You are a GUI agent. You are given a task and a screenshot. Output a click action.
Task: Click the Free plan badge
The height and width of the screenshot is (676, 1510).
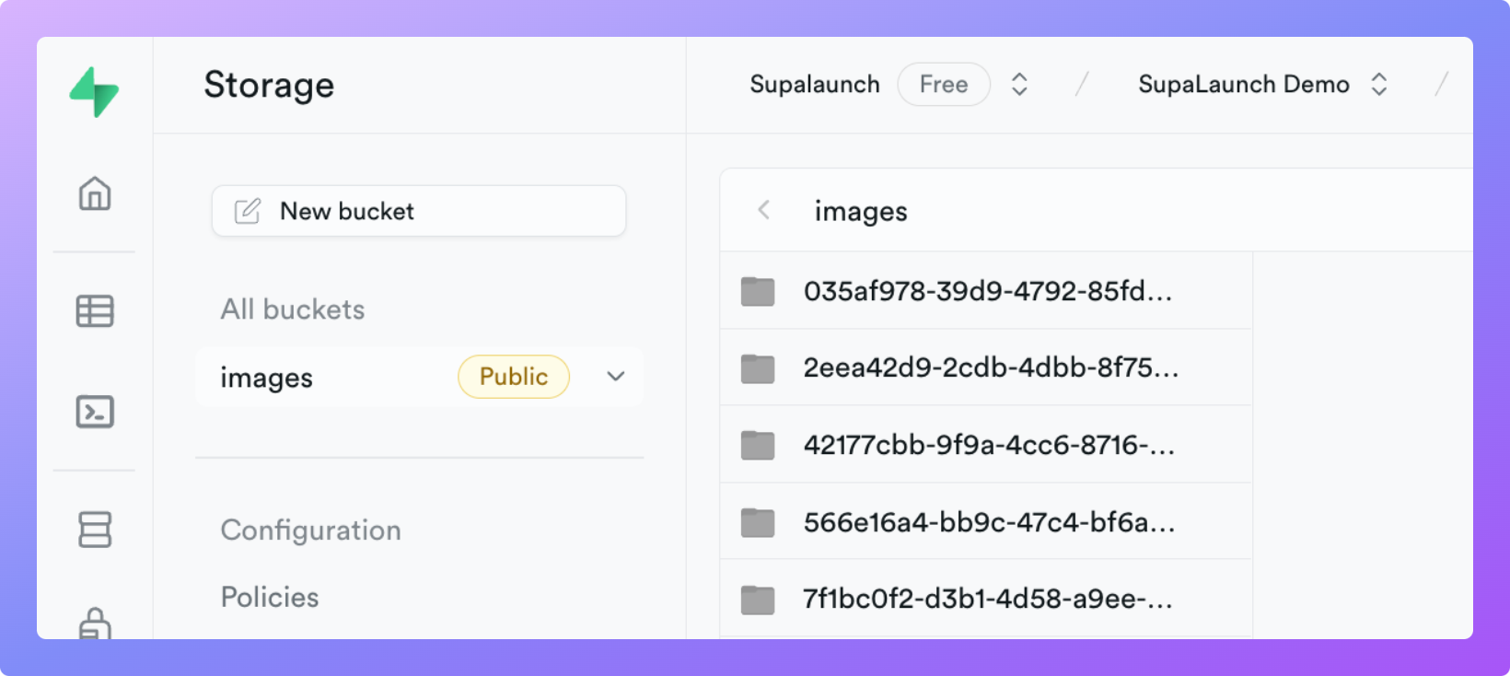click(944, 85)
